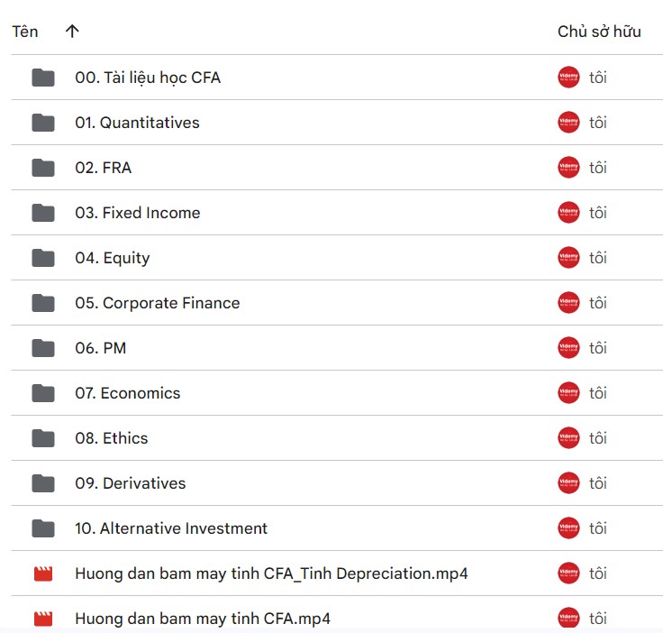Click the tôi owner label in the 04. Equity row
This screenshot has width=663, height=633.
(x=598, y=258)
